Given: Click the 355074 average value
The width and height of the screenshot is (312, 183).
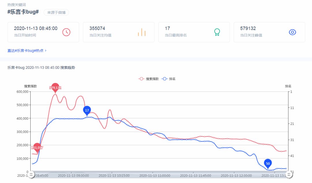Looking at the screenshot, I should coord(97,28).
